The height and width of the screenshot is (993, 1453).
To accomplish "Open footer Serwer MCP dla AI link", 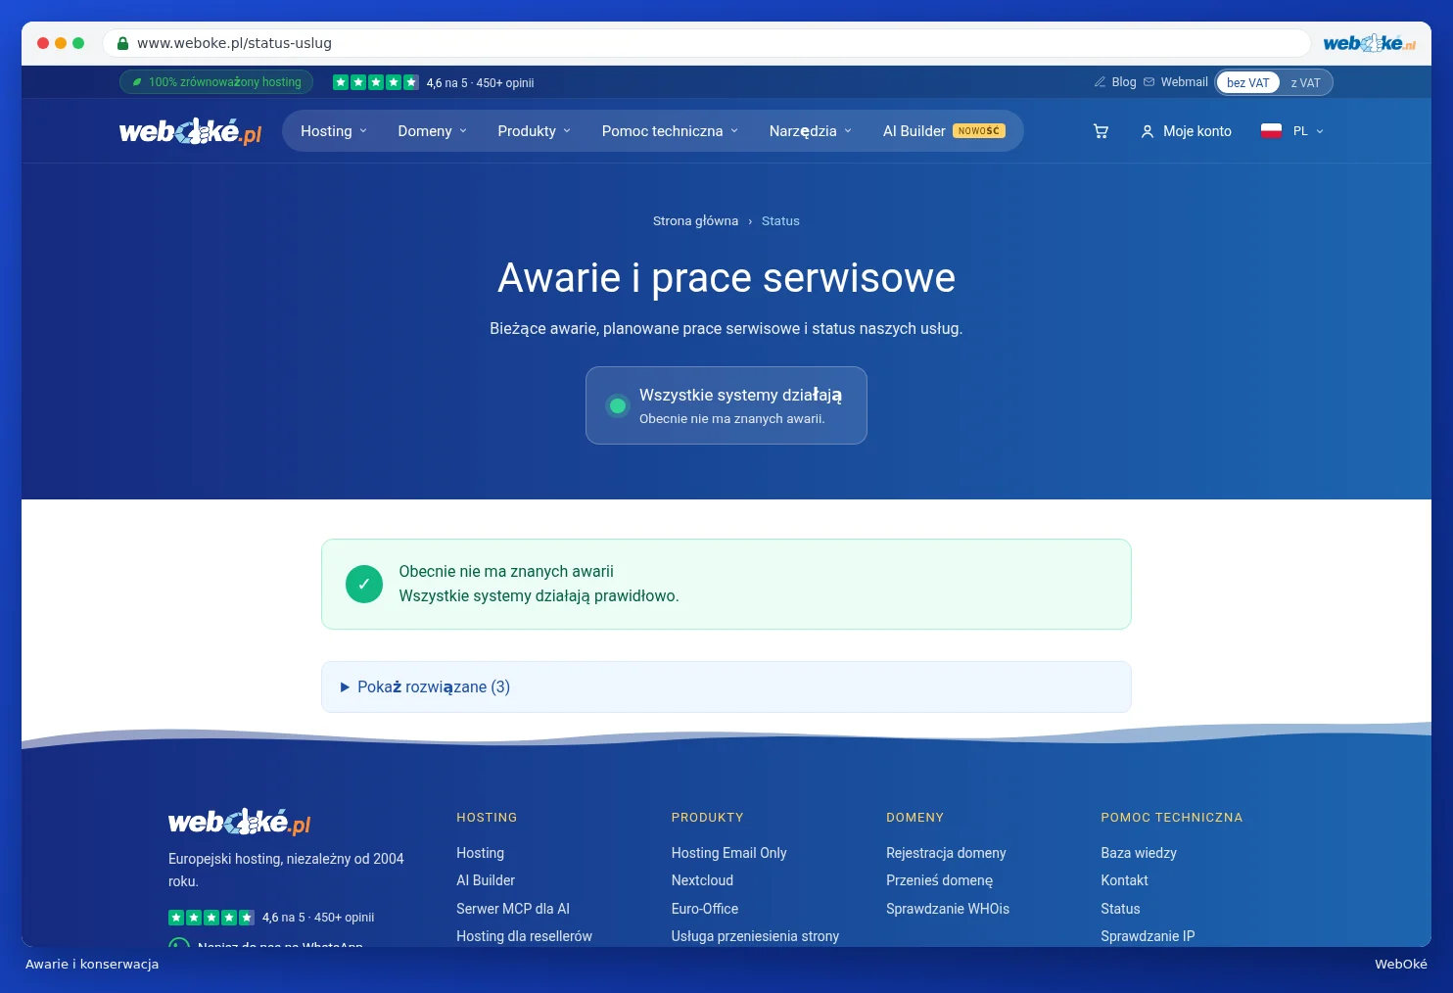I will click(513, 909).
